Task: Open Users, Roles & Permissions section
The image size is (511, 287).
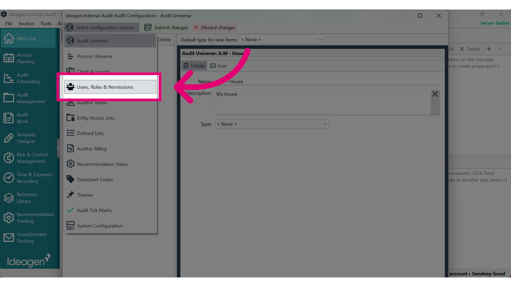Action: pyautogui.click(x=110, y=87)
